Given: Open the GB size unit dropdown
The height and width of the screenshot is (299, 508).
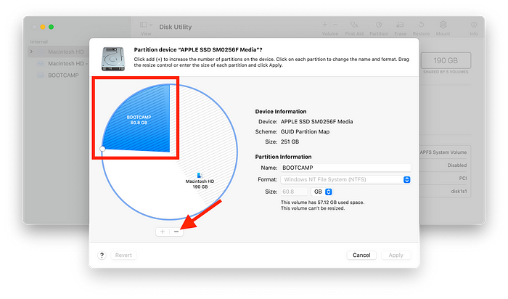Looking at the screenshot, I should pyautogui.click(x=321, y=192).
